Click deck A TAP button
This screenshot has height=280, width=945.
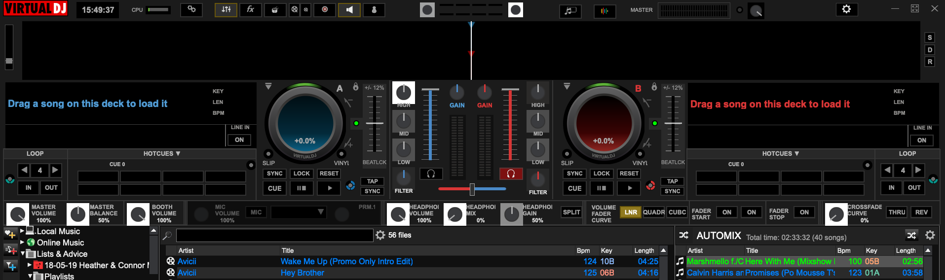point(373,181)
